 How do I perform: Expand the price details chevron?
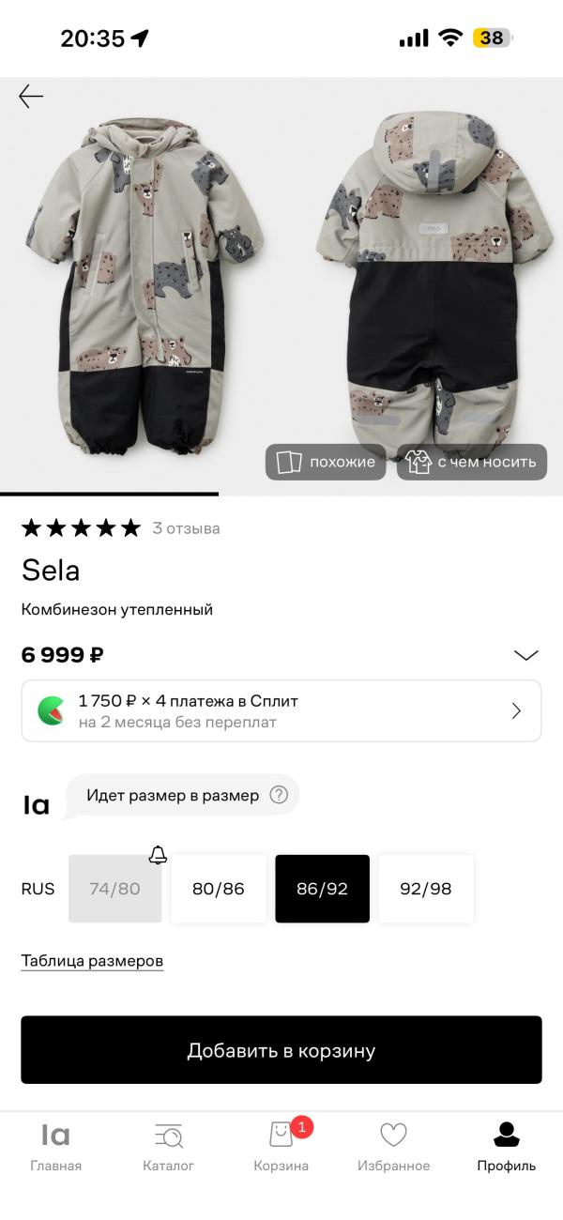click(525, 655)
